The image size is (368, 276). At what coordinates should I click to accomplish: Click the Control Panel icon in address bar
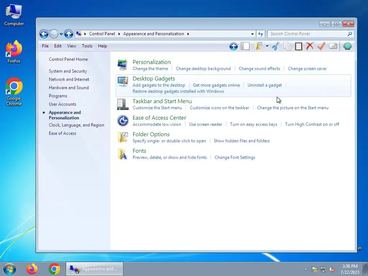(x=79, y=34)
